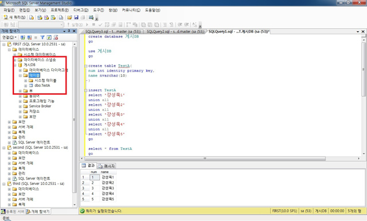
Task: Click the Print icon in the toolbar
Action: [x=83, y=17]
